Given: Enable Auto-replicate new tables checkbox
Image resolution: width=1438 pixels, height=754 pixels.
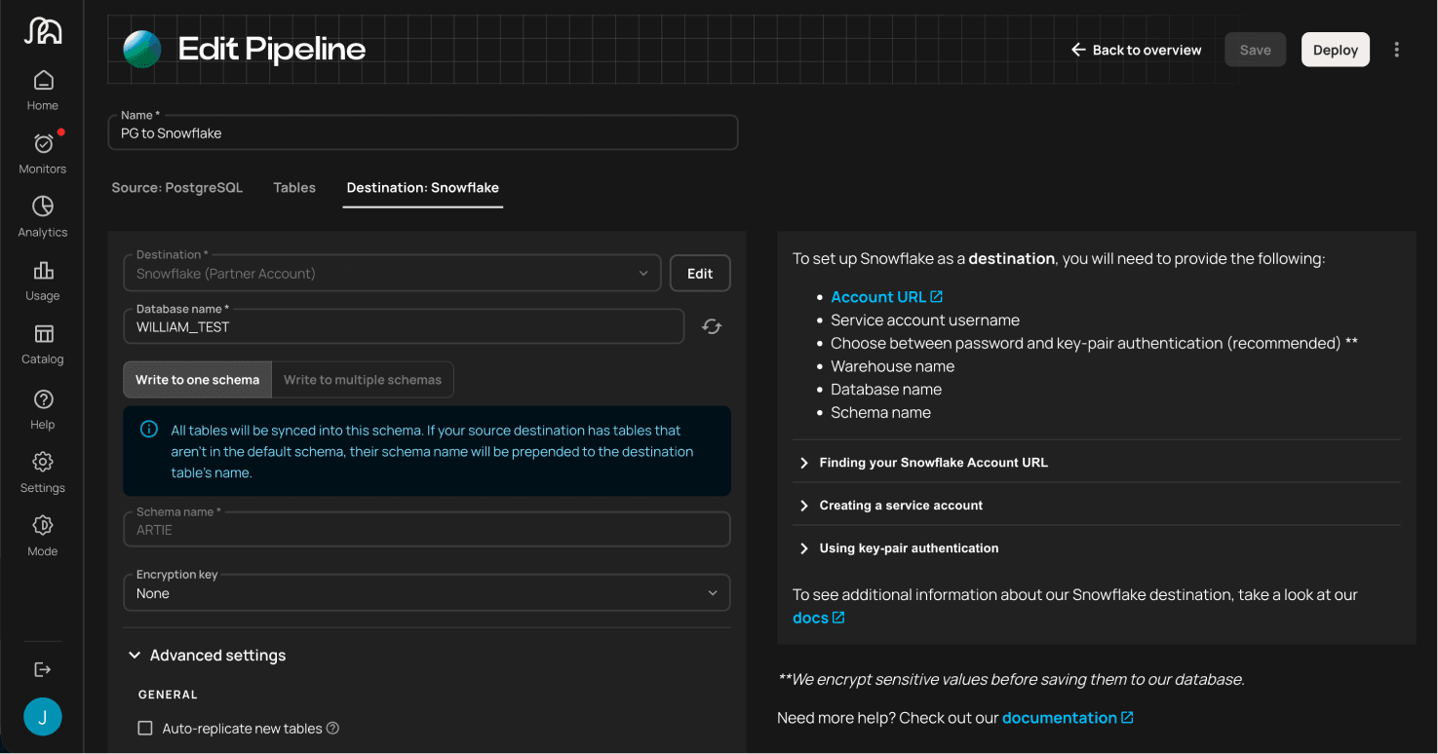Looking at the screenshot, I should point(145,729).
